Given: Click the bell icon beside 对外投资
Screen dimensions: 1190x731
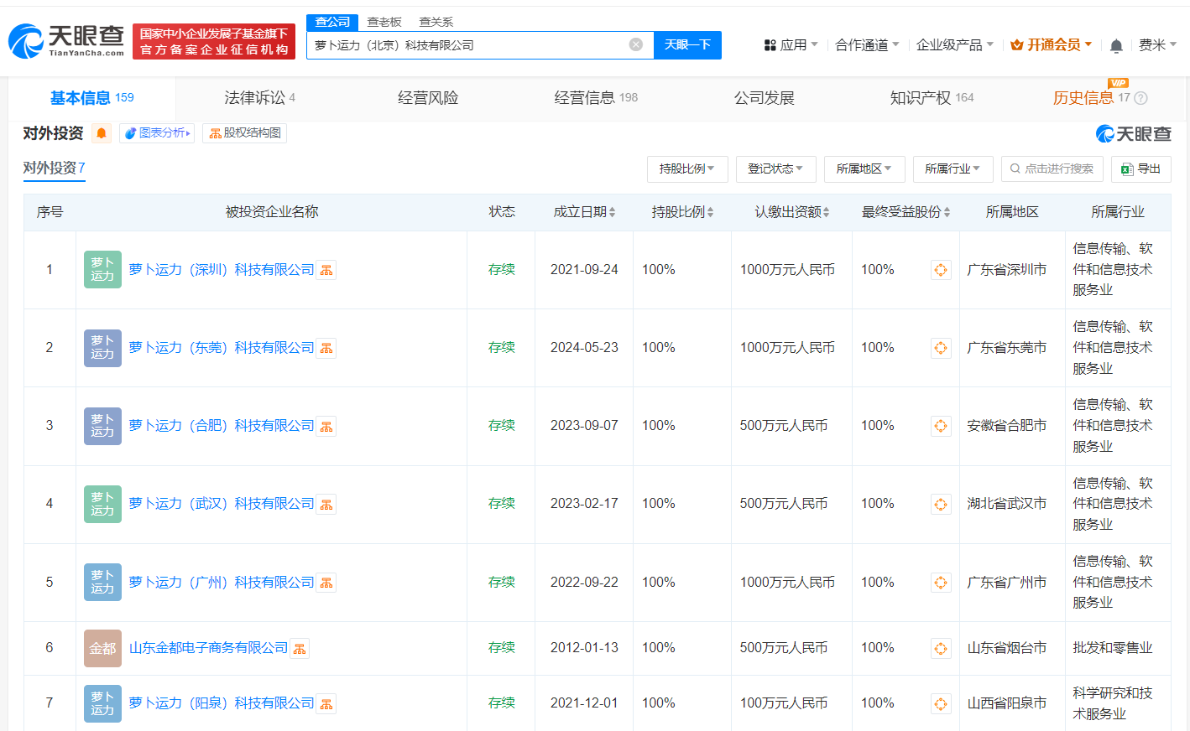Looking at the screenshot, I should point(101,132).
